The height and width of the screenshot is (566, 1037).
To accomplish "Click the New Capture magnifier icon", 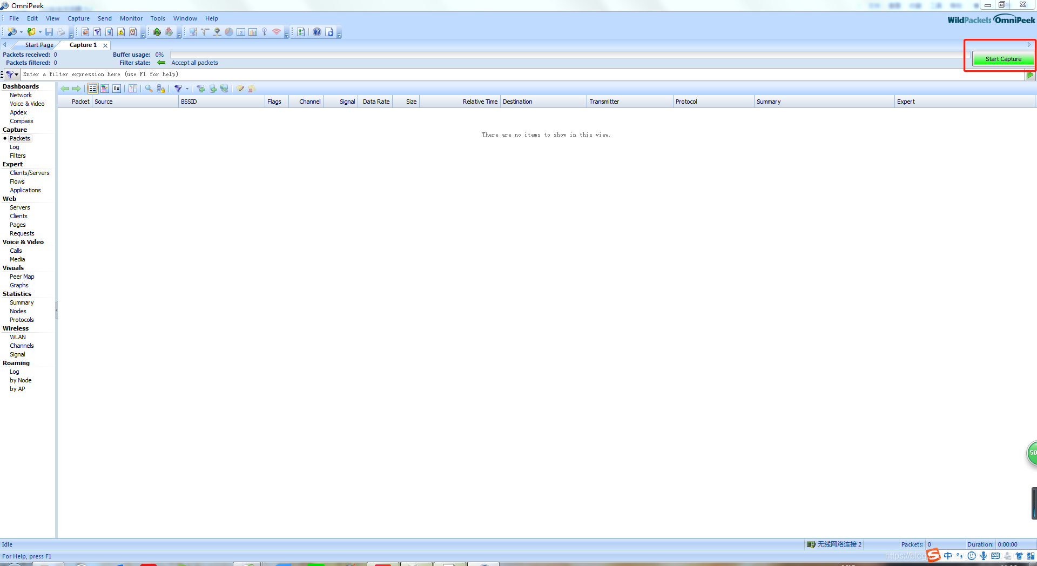I will pos(11,32).
